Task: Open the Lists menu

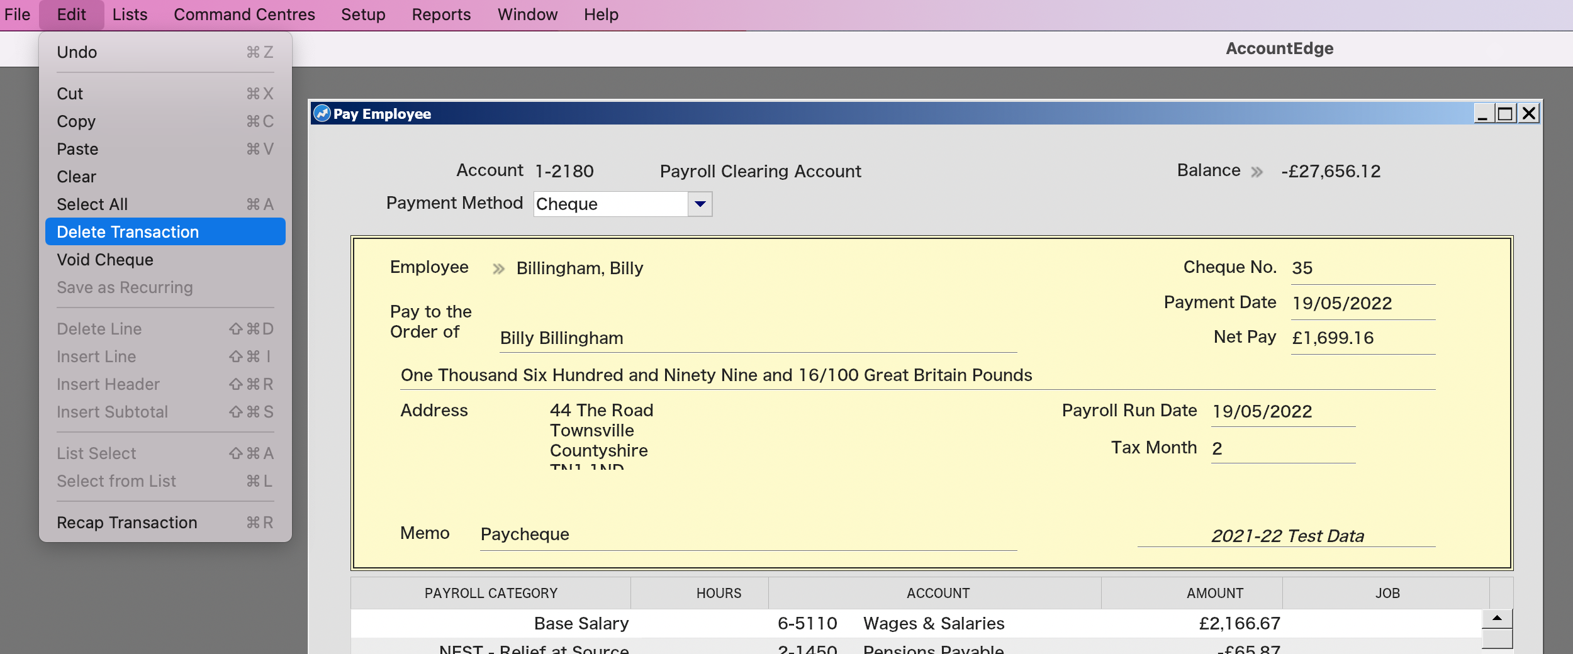Action: (130, 14)
